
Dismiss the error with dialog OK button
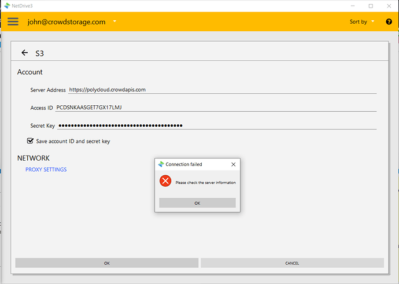(197, 203)
